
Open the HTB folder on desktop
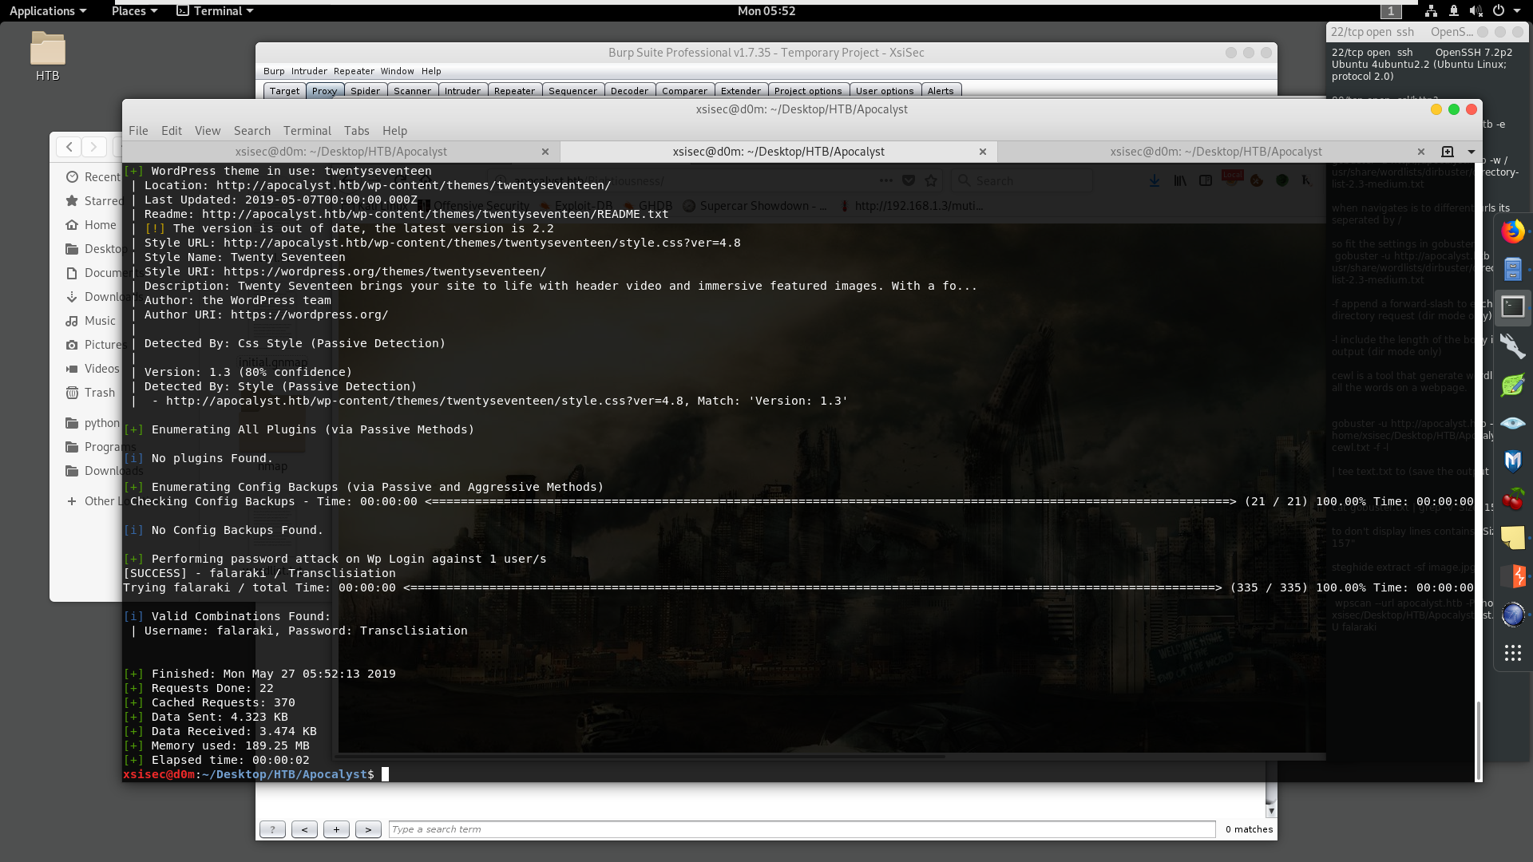pos(47,56)
